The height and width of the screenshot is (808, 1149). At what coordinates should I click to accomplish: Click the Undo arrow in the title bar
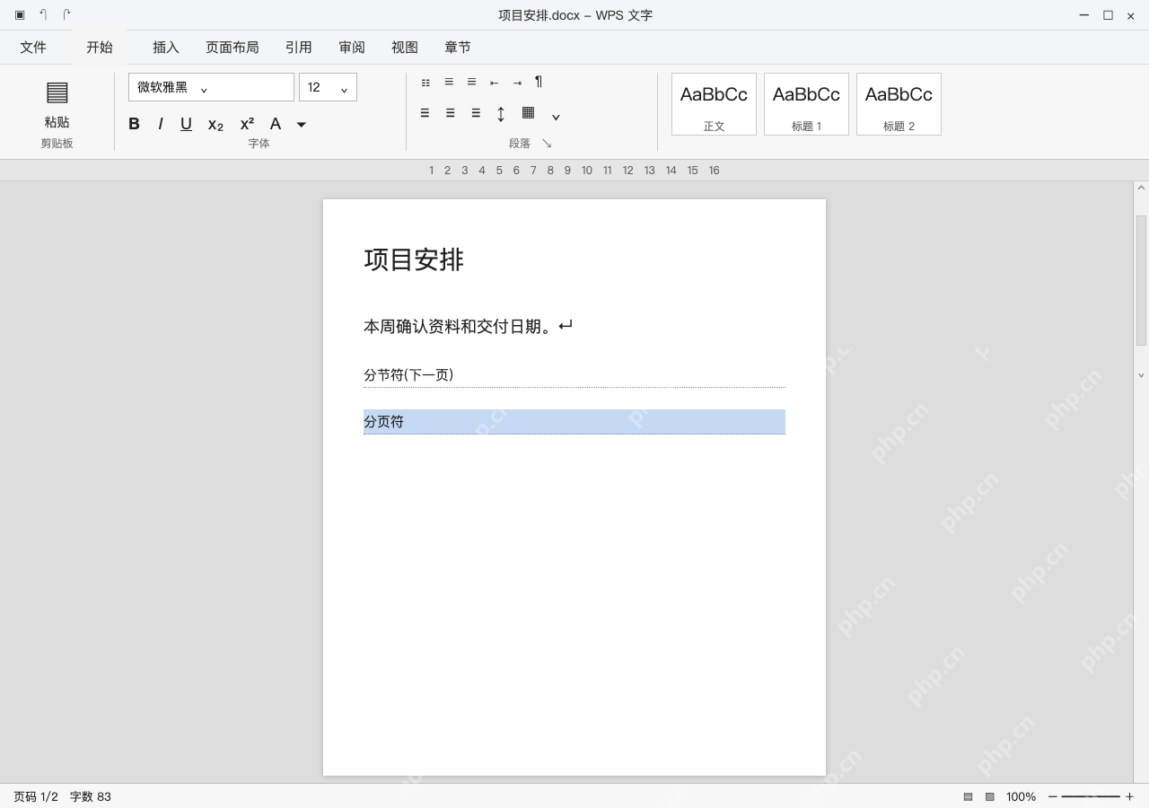(43, 15)
